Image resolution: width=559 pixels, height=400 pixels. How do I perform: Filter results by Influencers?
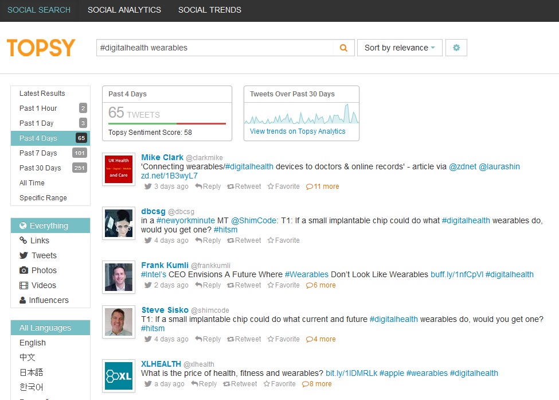pyautogui.click(x=50, y=301)
